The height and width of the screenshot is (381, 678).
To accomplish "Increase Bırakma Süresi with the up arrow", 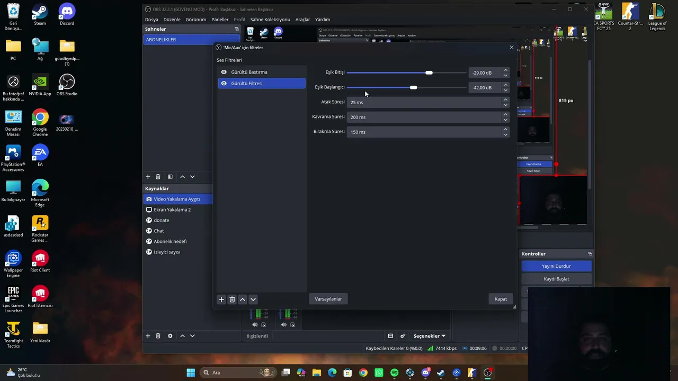I will pos(505,130).
